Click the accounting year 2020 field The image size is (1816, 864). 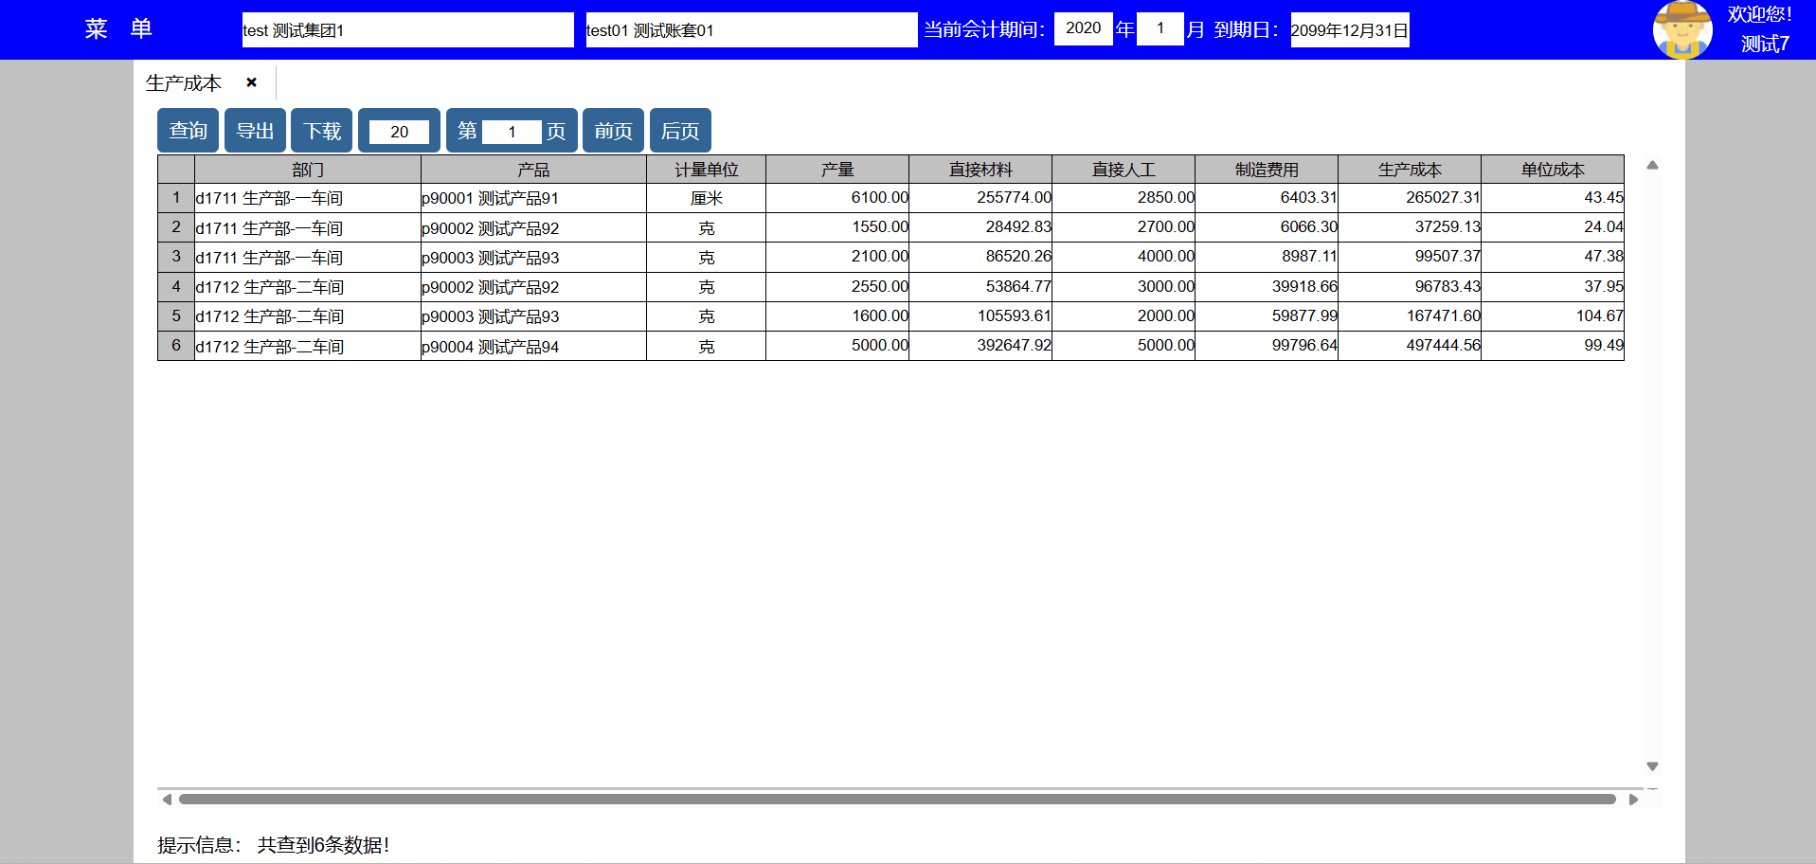(1083, 28)
